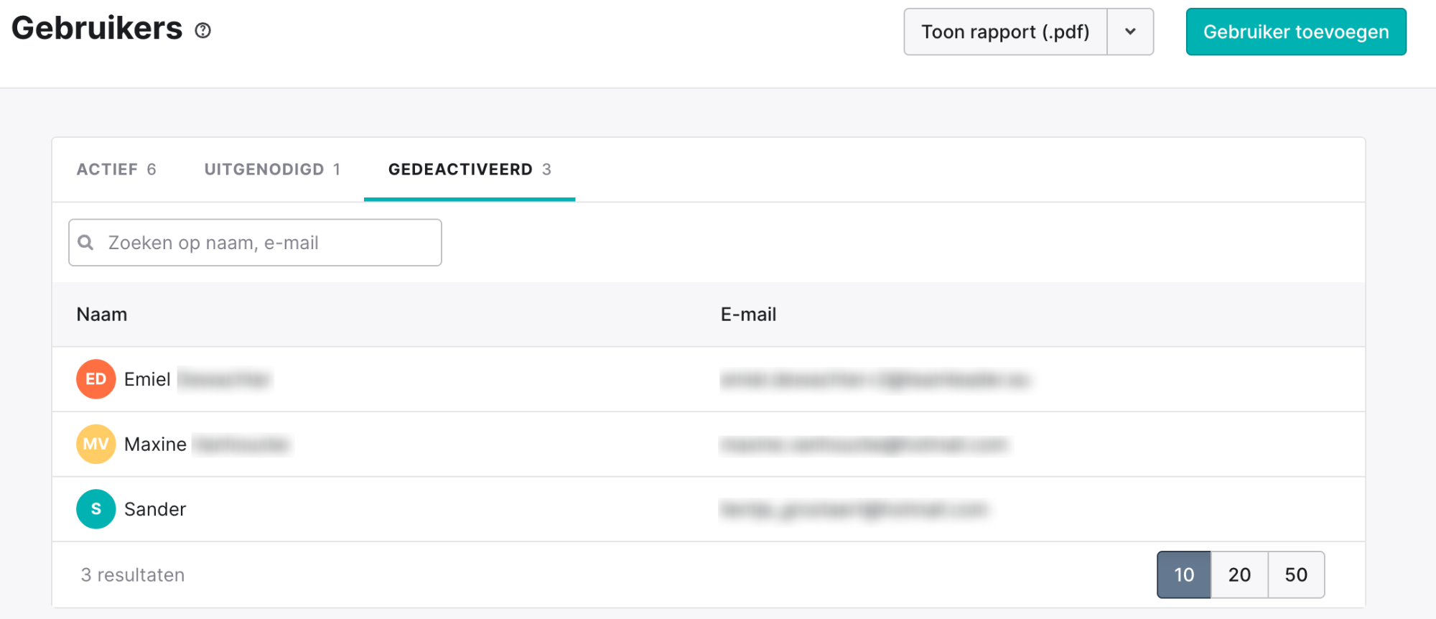
Task: Set page size to 20
Action: (1239, 574)
